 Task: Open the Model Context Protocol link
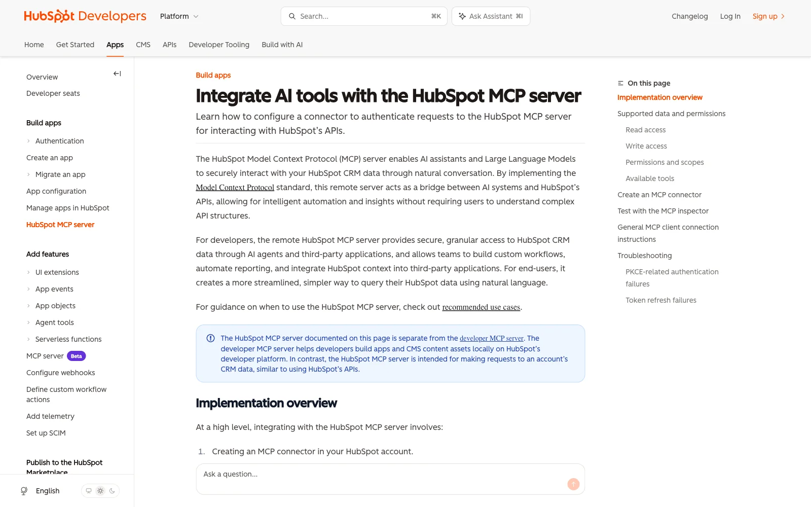coord(235,188)
